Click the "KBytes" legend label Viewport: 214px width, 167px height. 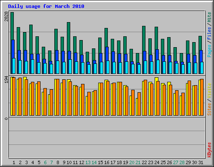click(209, 150)
